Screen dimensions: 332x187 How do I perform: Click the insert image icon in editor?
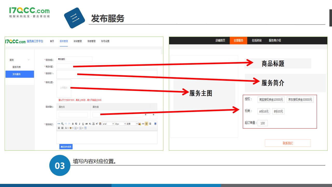tap(140, 124)
